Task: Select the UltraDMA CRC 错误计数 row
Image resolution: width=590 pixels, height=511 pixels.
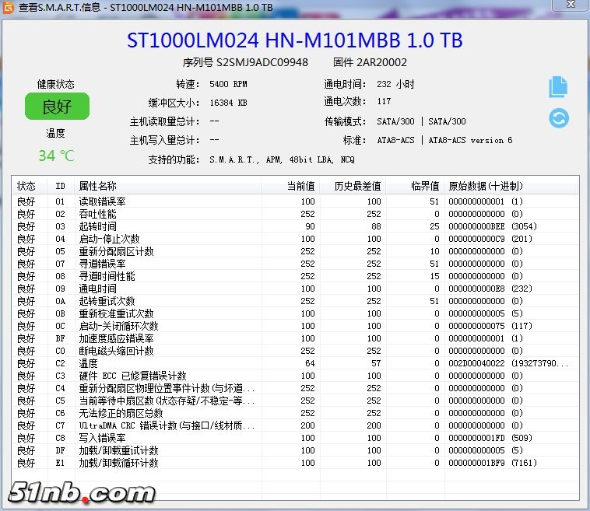Action: (x=167, y=425)
